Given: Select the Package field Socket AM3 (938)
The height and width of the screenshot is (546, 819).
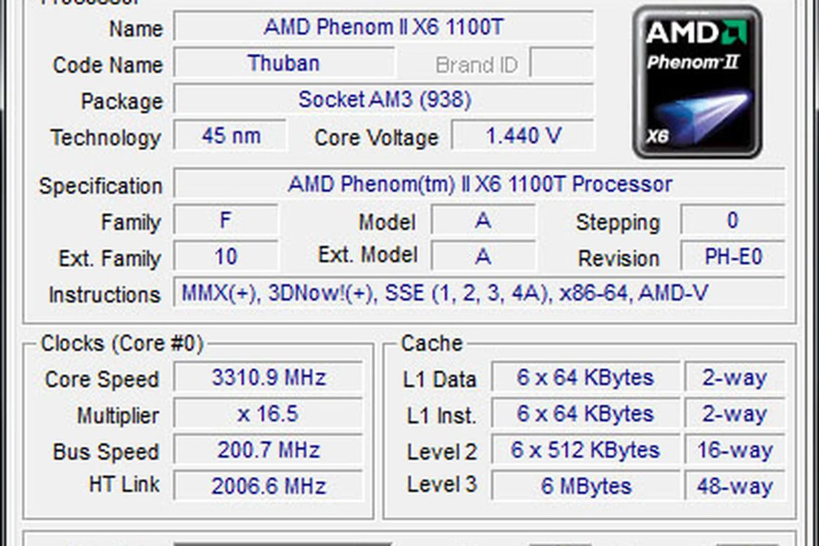Looking at the screenshot, I should click(384, 101).
